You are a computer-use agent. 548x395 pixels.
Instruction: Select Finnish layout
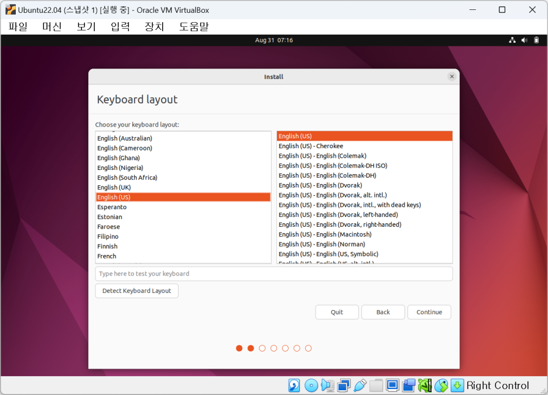pyautogui.click(x=183, y=246)
